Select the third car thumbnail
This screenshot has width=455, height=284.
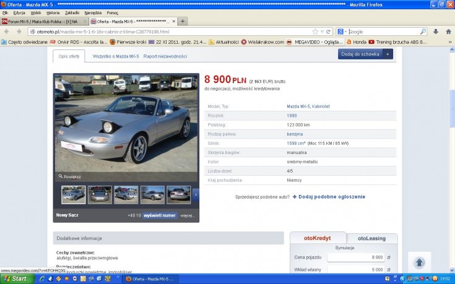(126, 195)
